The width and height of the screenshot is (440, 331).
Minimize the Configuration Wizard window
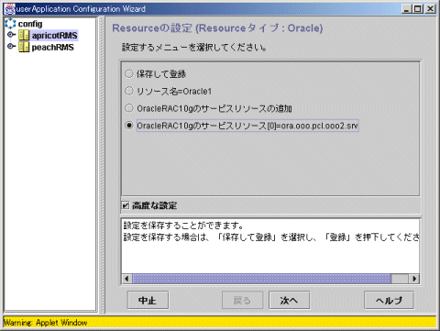[406, 9]
